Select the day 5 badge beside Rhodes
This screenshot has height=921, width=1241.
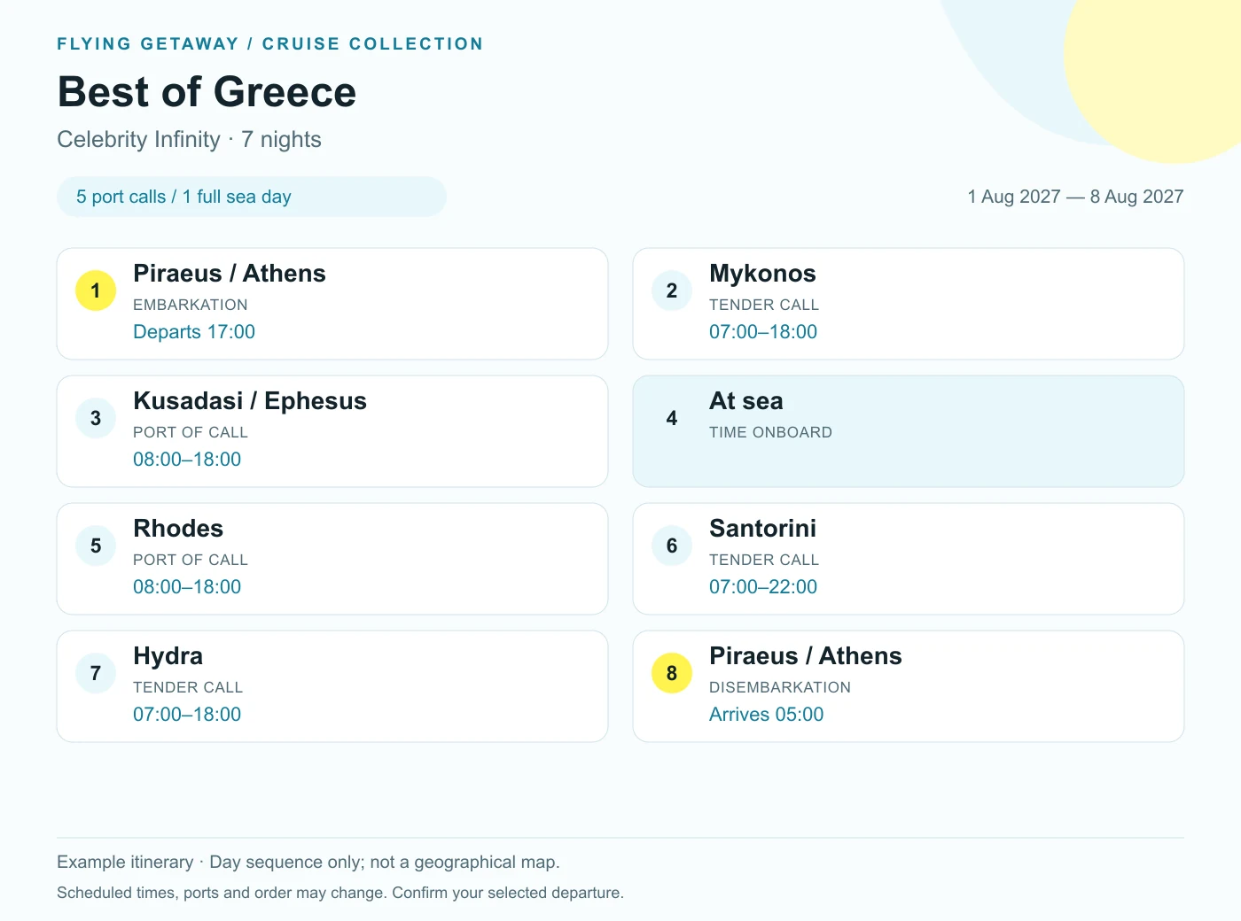[x=96, y=546]
